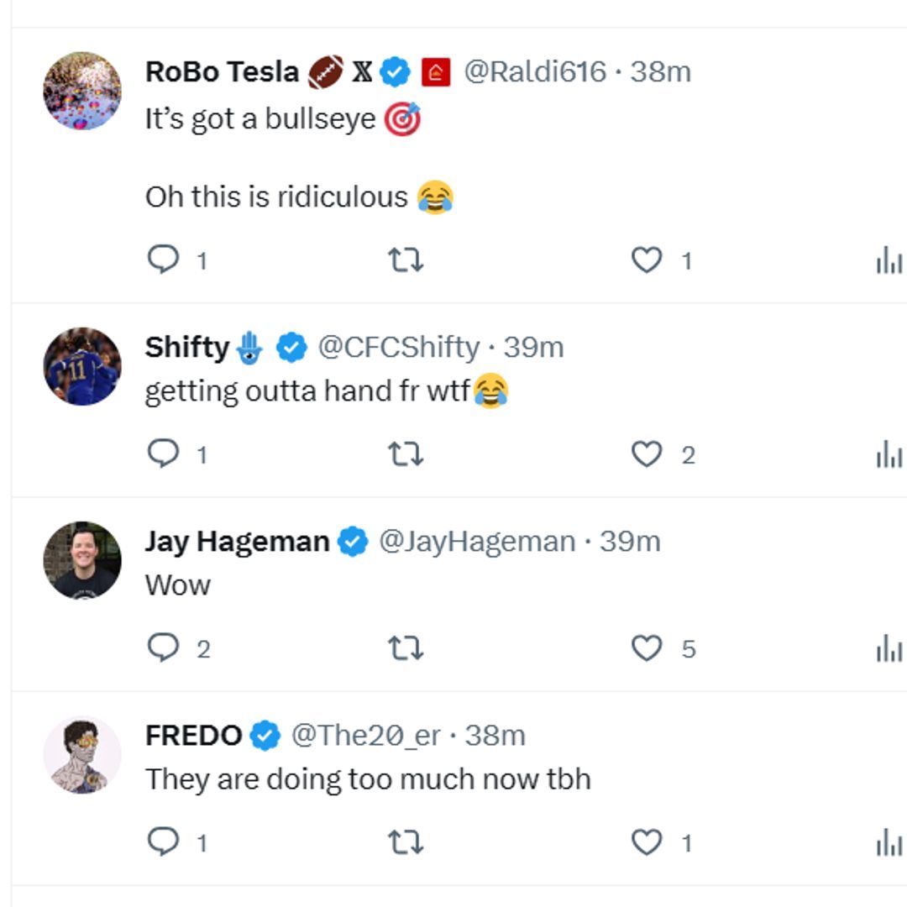Open the @CFCShifty handle link
907x907 pixels.
pos(398,348)
